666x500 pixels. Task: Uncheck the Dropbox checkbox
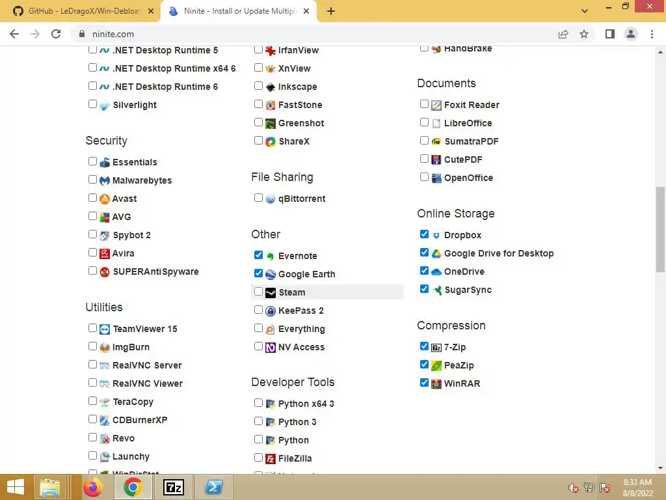point(424,234)
